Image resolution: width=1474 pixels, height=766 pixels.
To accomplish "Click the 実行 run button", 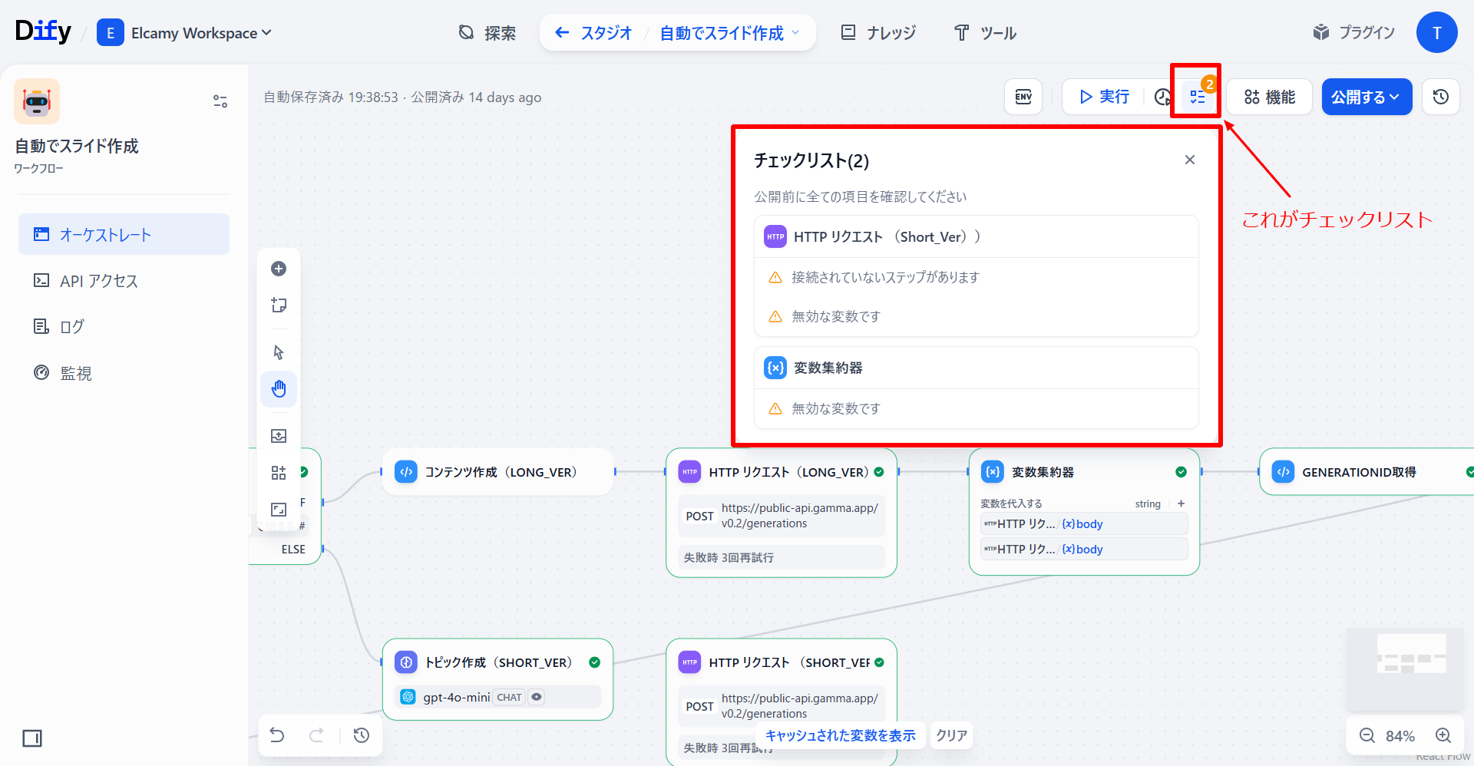I will tap(1104, 97).
